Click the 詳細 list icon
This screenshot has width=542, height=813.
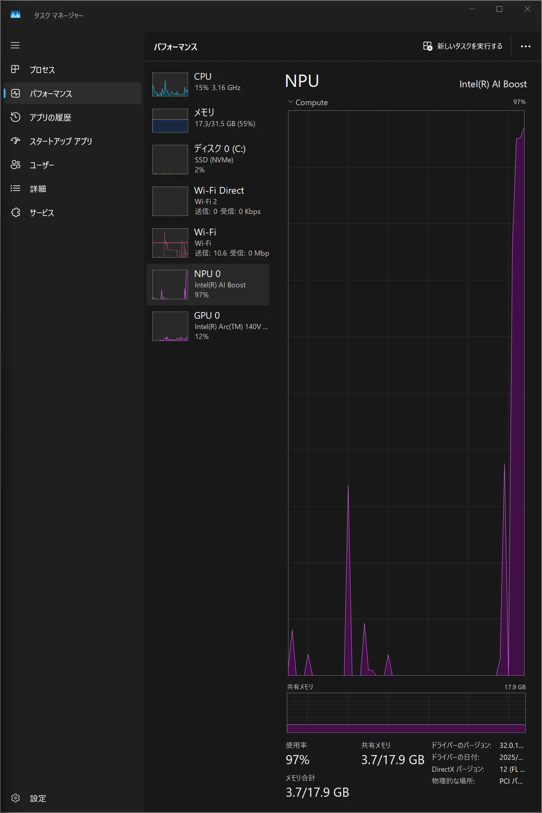pyautogui.click(x=15, y=188)
